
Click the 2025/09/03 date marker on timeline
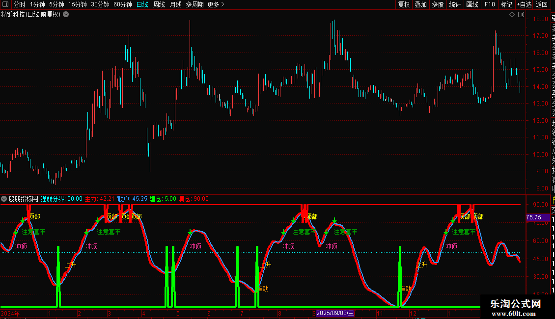[335, 313]
